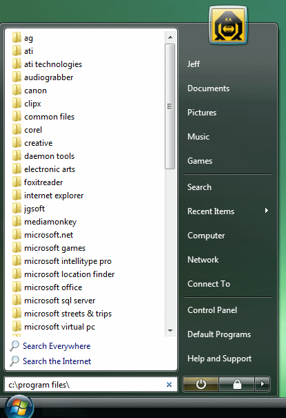Open the Pictures menu item
Screen dimensions: 286x418
tap(202, 113)
